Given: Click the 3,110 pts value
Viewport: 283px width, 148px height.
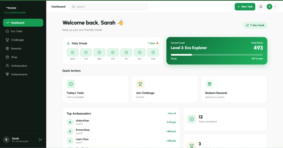Looking at the screenshot, I should click(171, 122).
